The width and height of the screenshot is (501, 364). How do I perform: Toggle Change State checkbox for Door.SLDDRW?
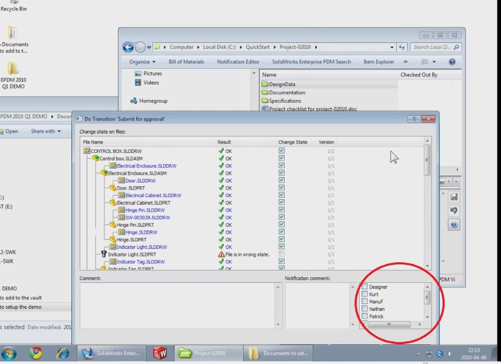281,180
